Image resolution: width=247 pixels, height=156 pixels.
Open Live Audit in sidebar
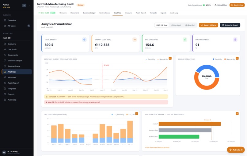[x=17, y=49]
